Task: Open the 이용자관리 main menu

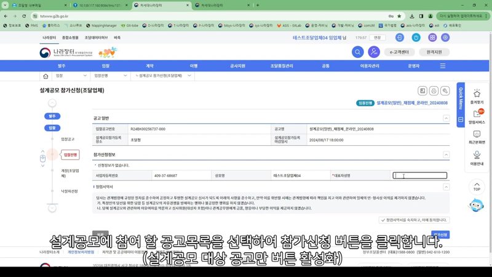Action: (x=370, y=66)
